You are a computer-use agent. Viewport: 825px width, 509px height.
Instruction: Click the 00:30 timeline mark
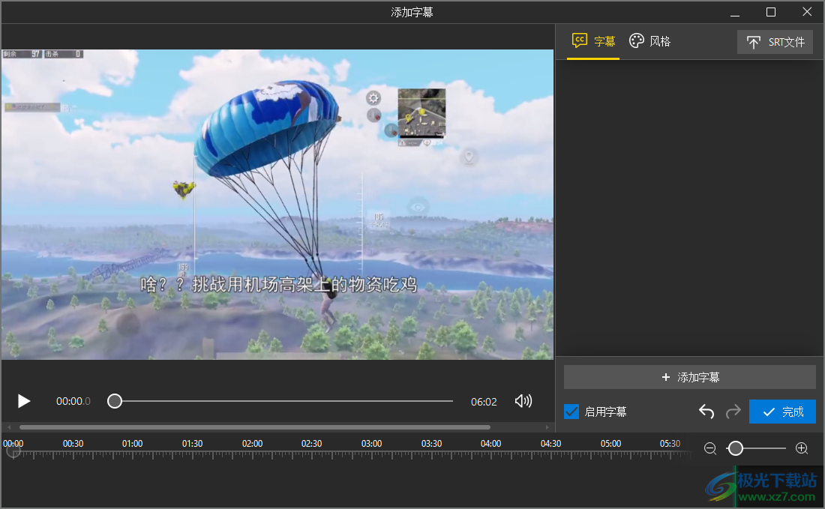tap(73, 444)
